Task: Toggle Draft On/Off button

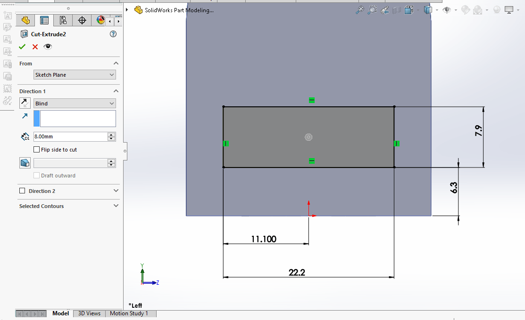Action: [x=25, y=163]
